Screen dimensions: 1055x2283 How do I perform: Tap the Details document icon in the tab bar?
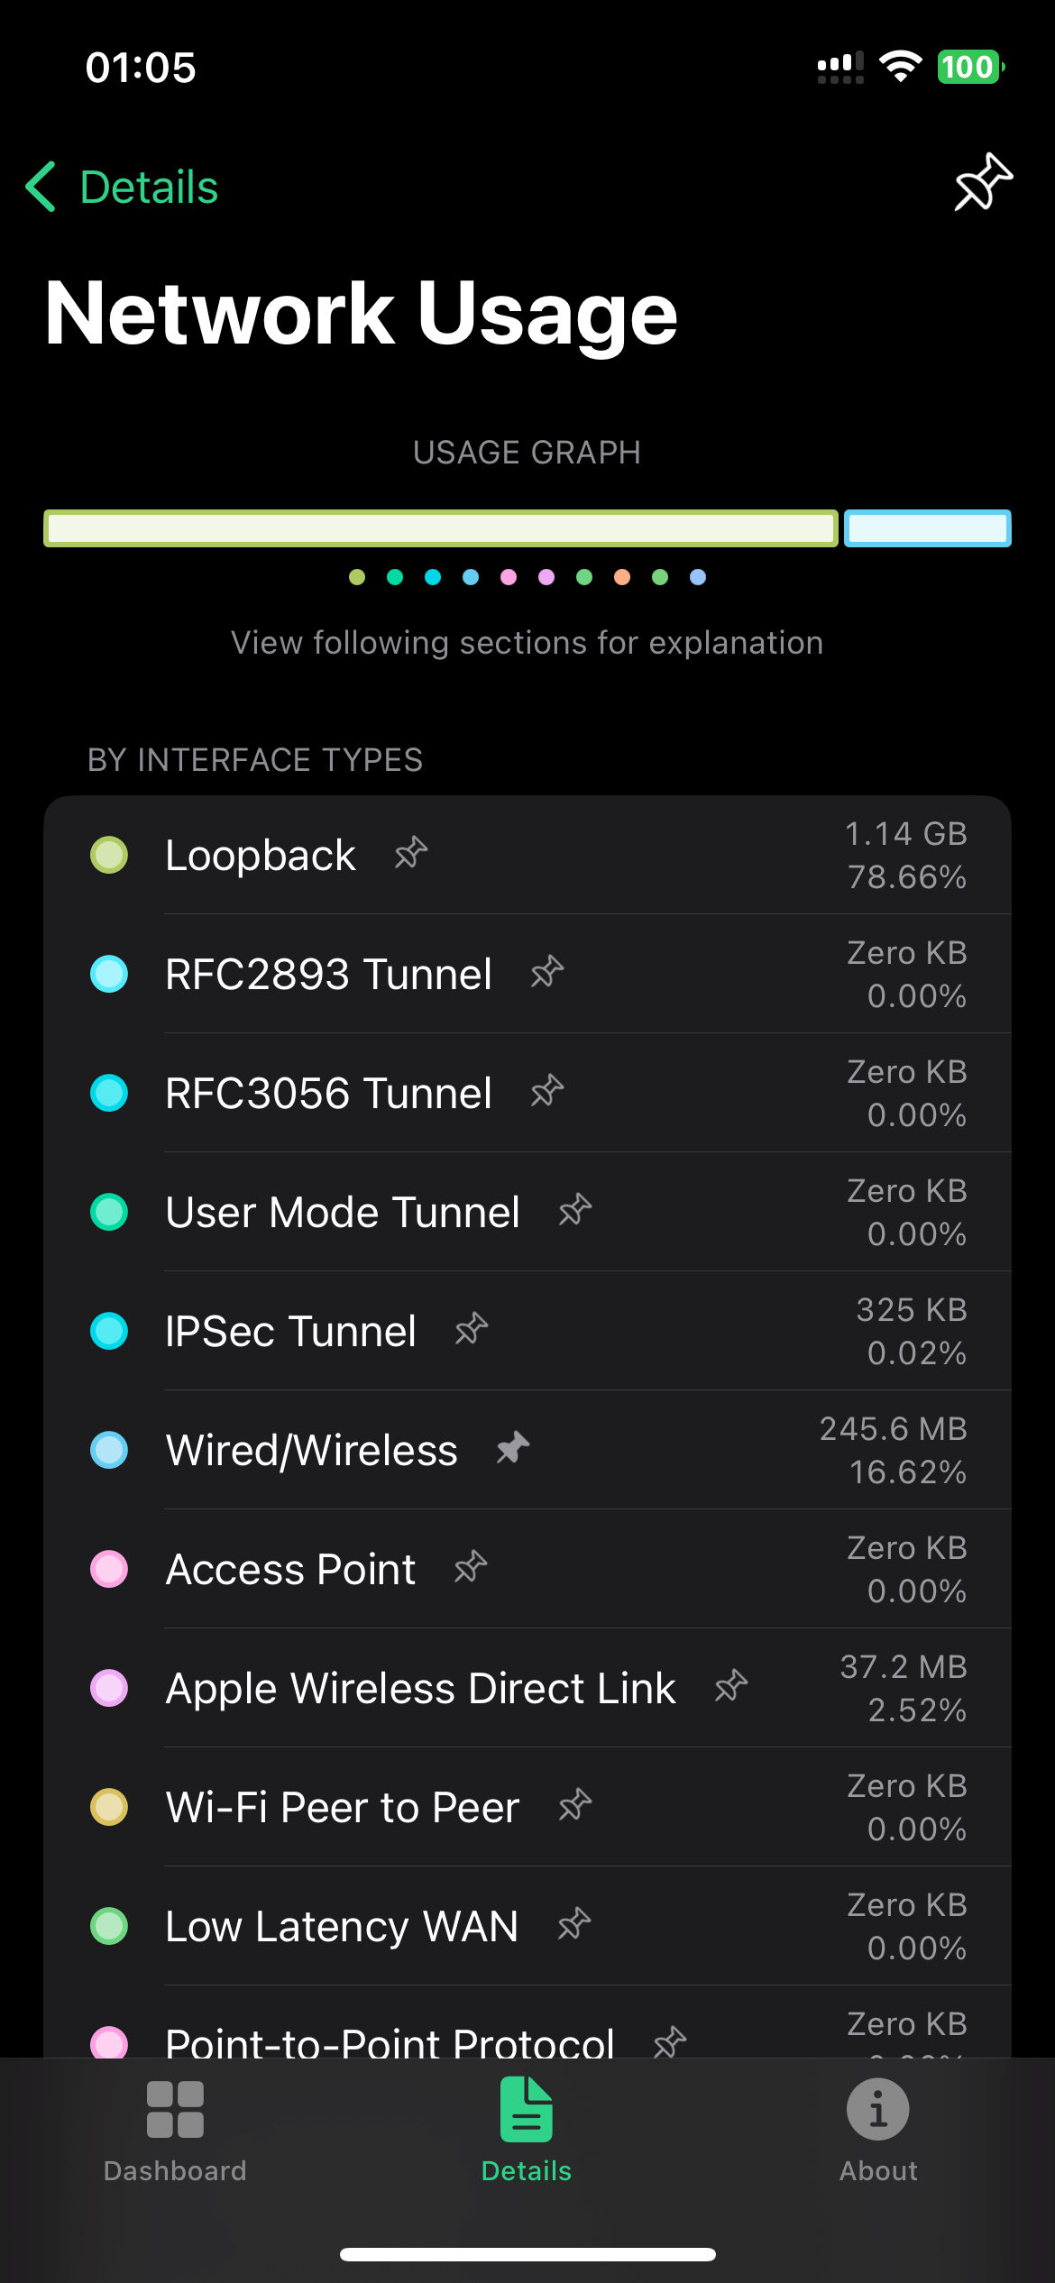527,2110
